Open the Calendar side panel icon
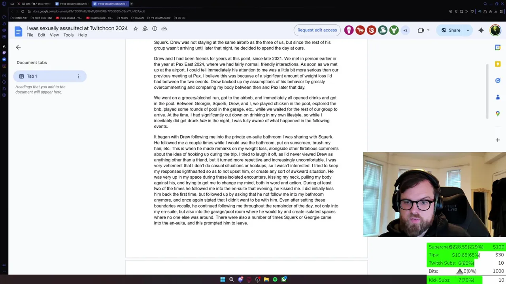The height and width of the screenshot is (284, 506). 498,47
